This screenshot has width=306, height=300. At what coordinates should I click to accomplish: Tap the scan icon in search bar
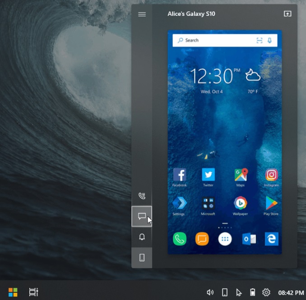tap(259, 41)
